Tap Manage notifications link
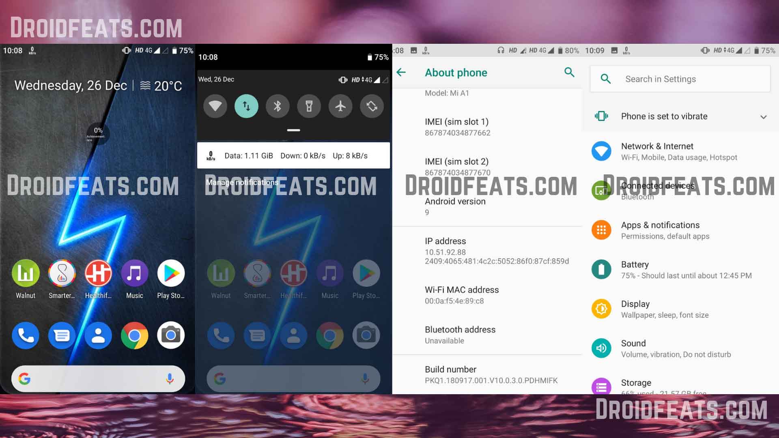Screen dimensions: 779x438 [x=242, y=182]
